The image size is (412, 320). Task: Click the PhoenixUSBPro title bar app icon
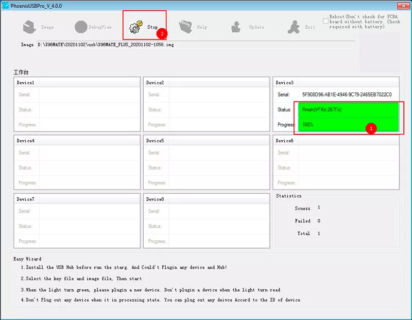(x=5, y=6)
